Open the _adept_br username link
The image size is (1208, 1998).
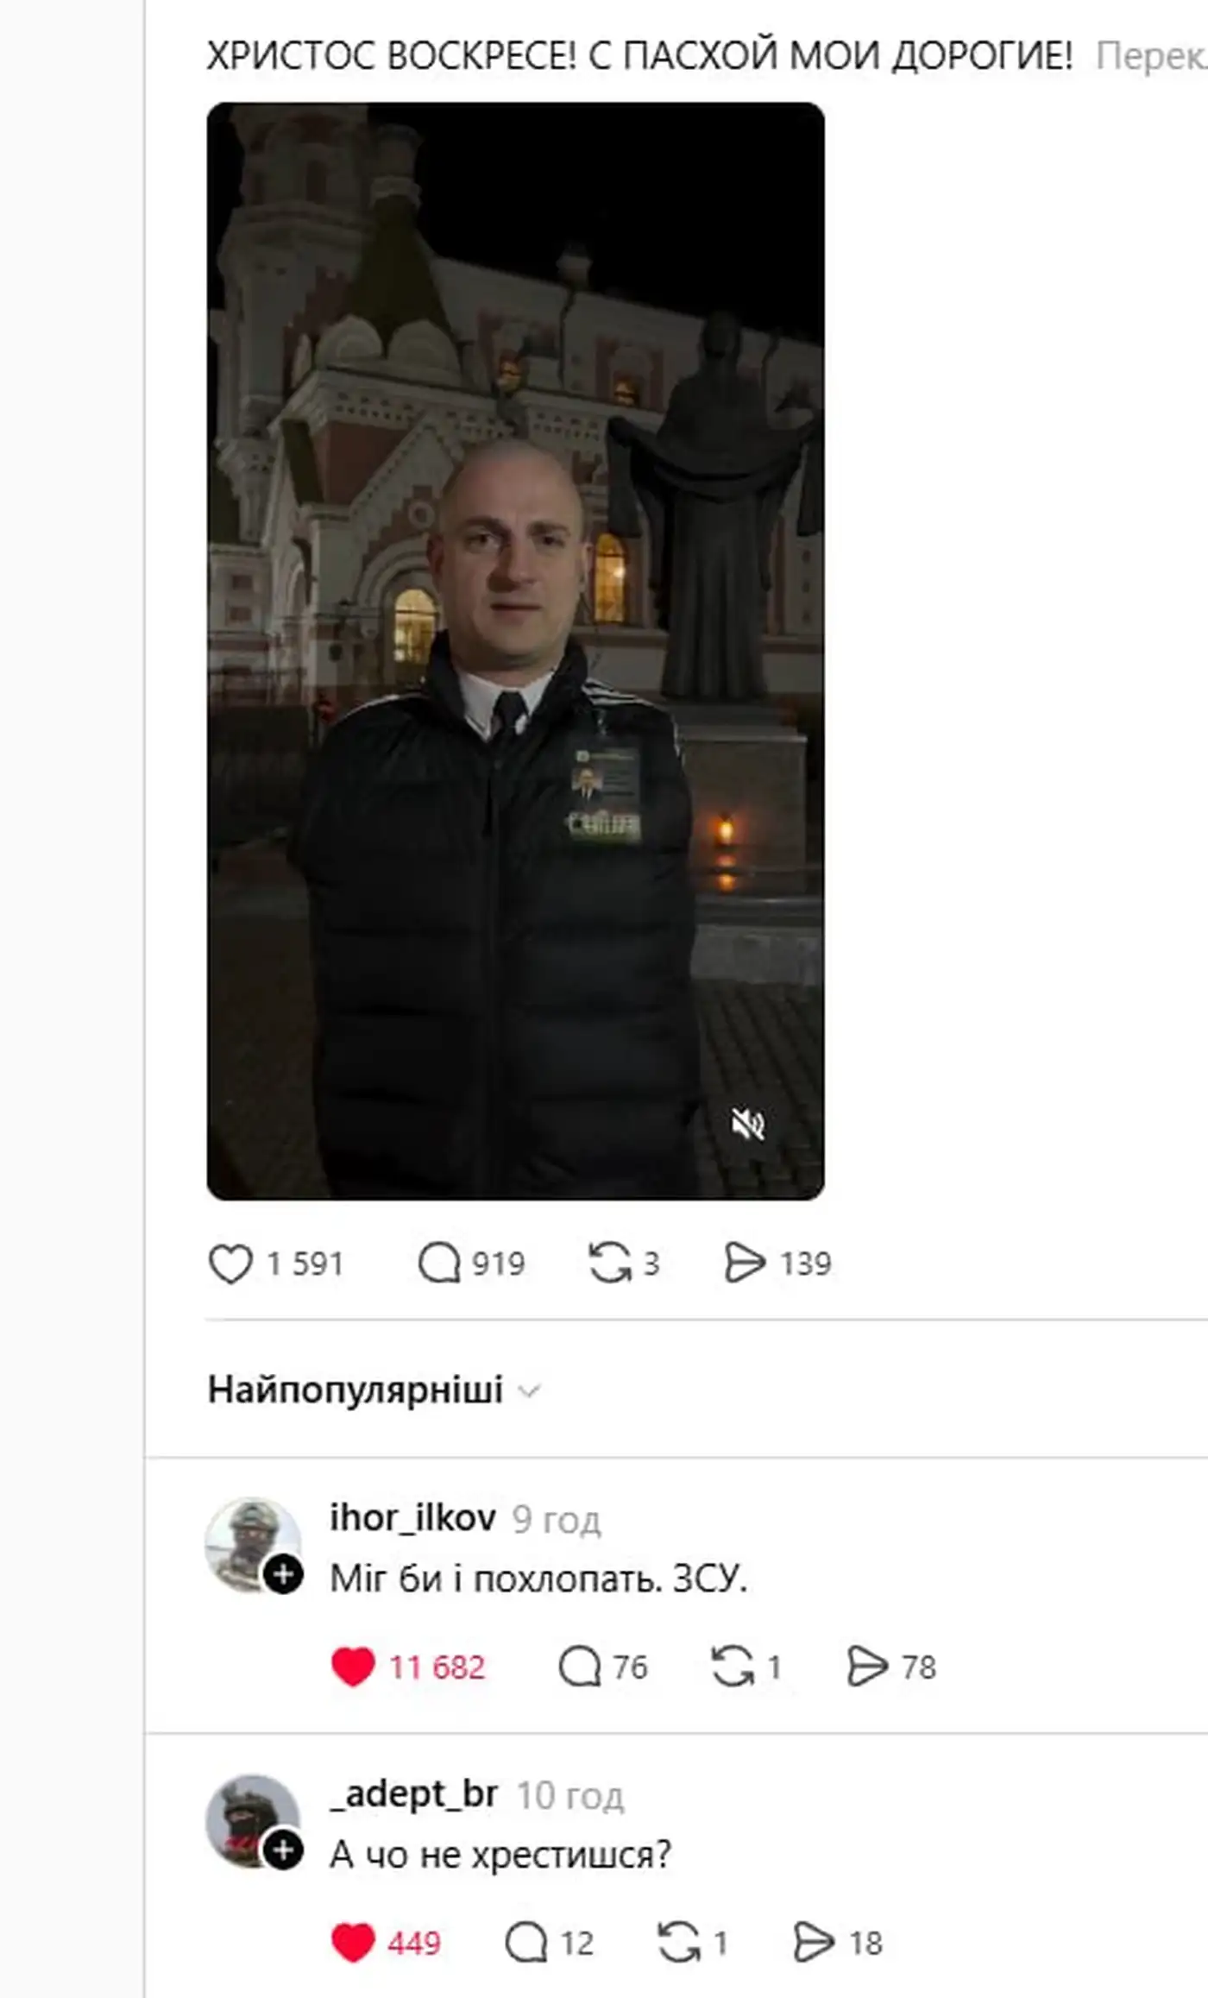coord(413,1793)
